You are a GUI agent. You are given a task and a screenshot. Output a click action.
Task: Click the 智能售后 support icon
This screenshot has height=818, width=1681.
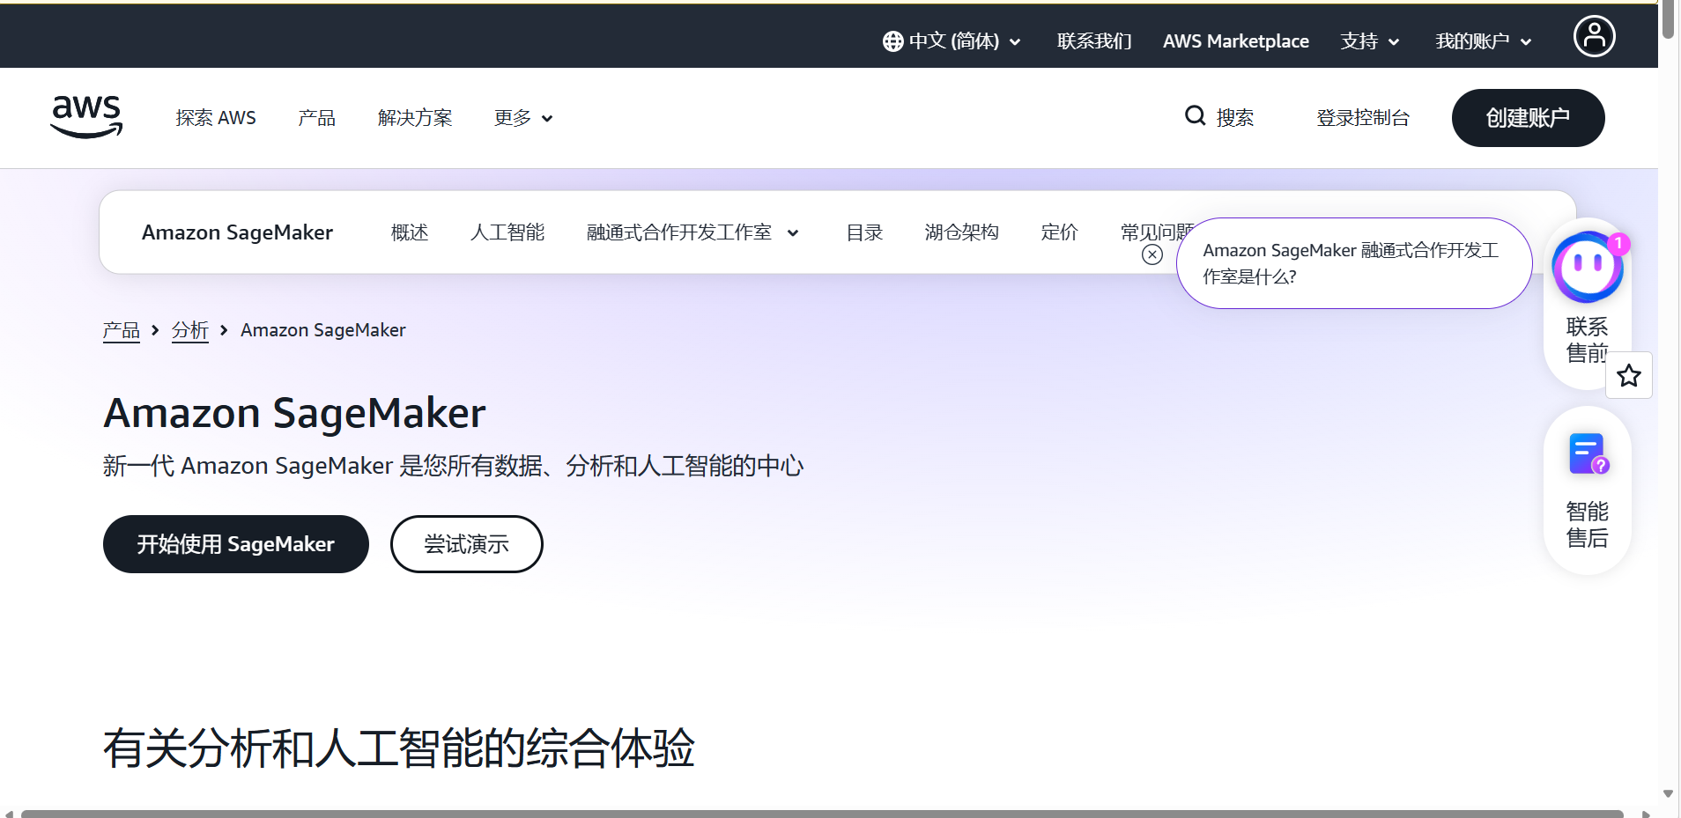coord(1587,454)
